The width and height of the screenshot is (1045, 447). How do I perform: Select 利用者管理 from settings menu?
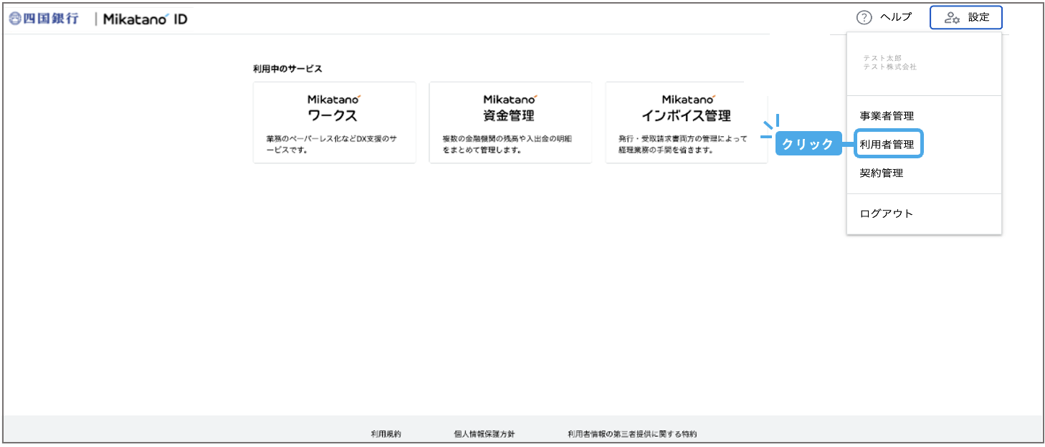coord(887,144)
